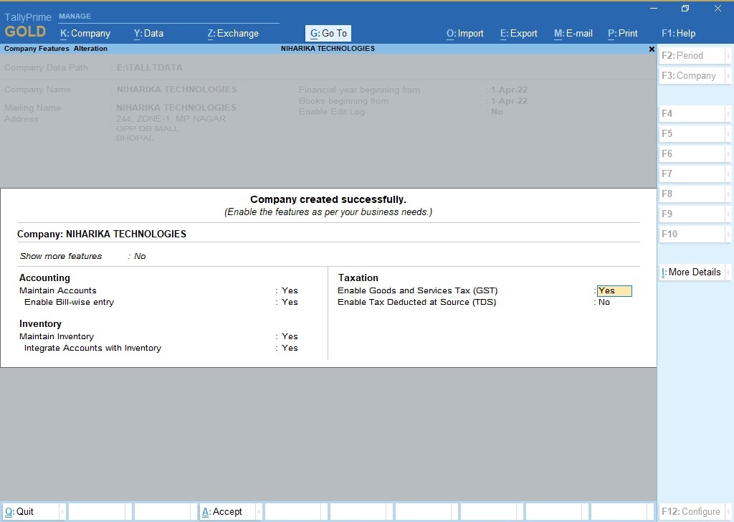The width and height of the screenshot is (734, 522).
Task: Expand the chevron beside F4
Action: (728, 114)
